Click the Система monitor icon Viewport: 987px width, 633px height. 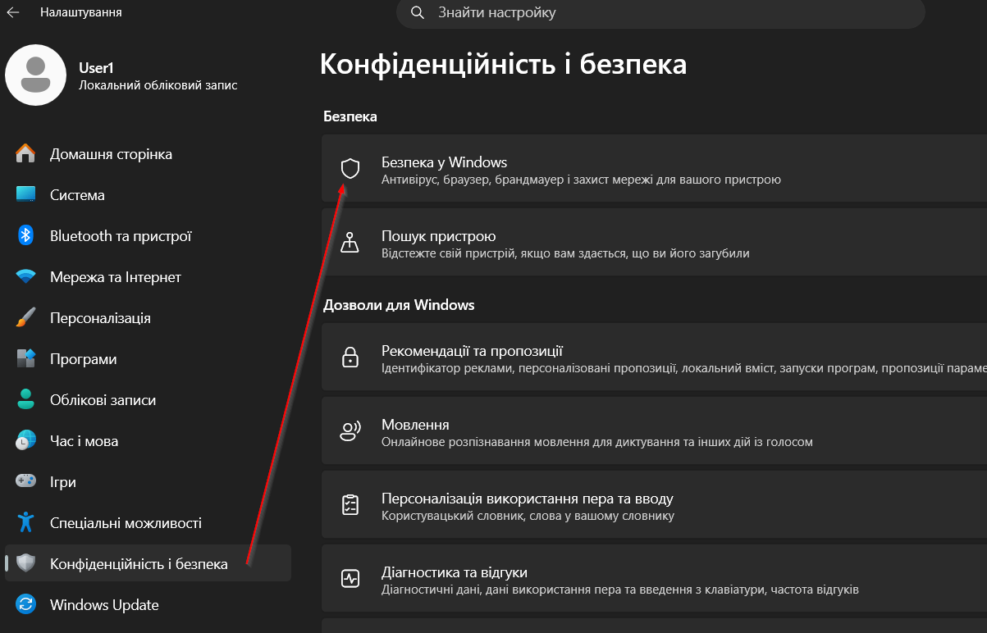tap(26, 195)
